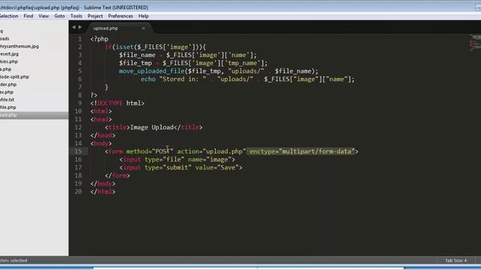
Task: Click line number 20 in the gutter
Action: [x=78, y=191]
